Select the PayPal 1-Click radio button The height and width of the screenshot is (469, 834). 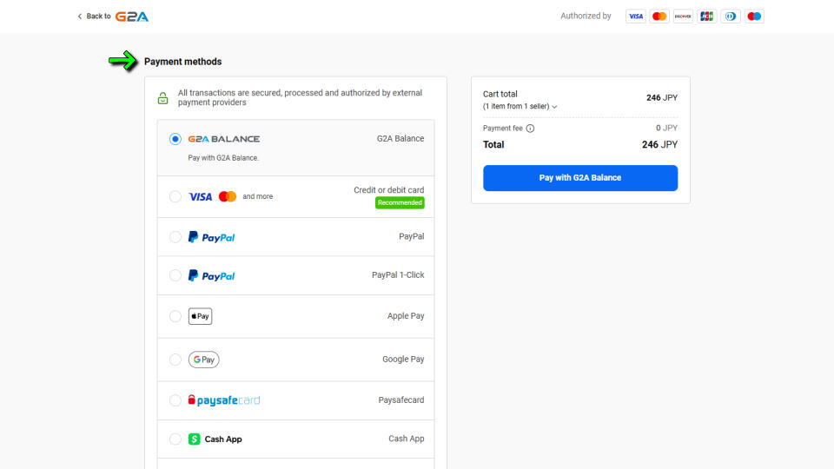pyautogui.click(x=175, y=275)
